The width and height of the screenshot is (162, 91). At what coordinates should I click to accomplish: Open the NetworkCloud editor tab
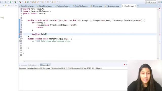point(62,6)
